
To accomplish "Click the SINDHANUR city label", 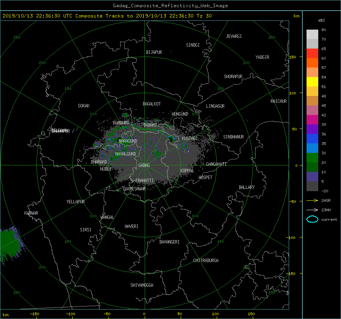I will pos(233,137).
